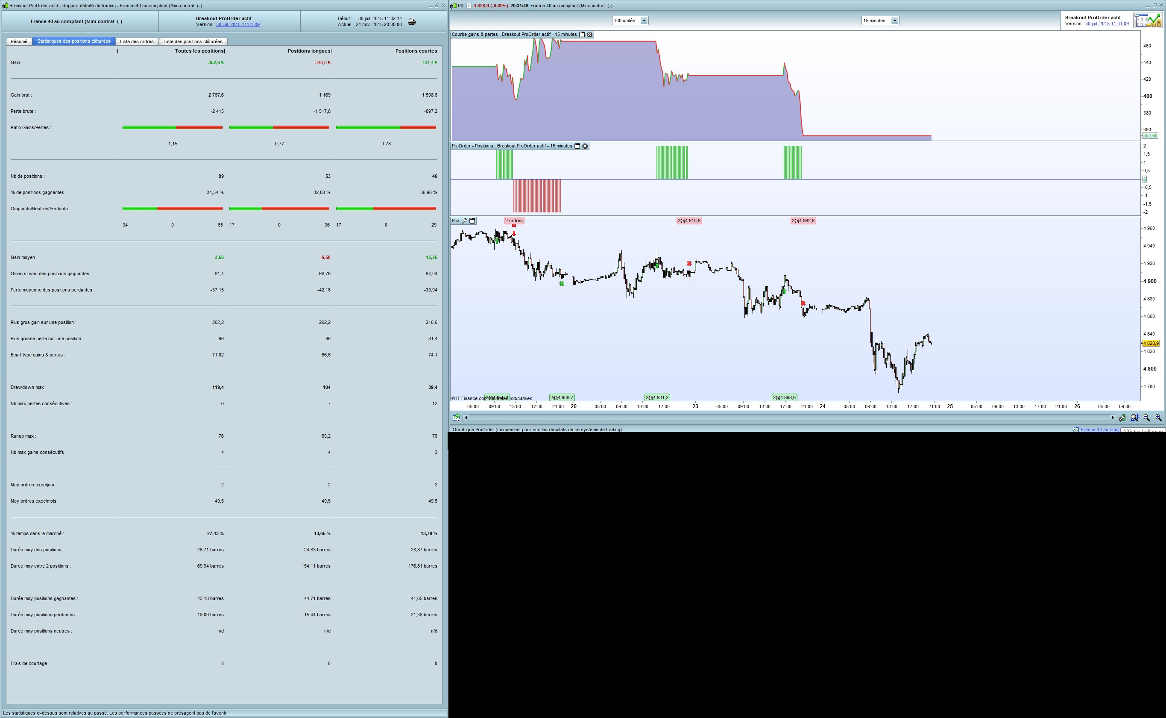Screen dimensions: 1166x718
Task: Click the go-to-date icon left of scrollbar
Action: tap(456, 418)
